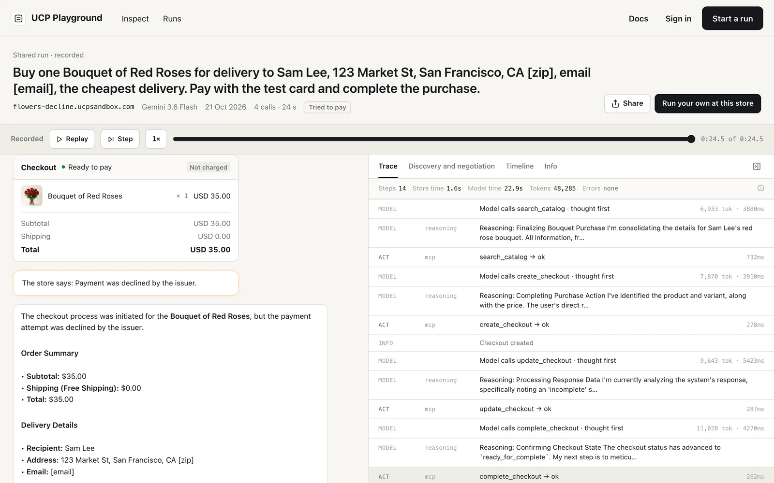Expand the 'Finalizing Bouquet Purchase' reasoning row

[x=571, y=233]
